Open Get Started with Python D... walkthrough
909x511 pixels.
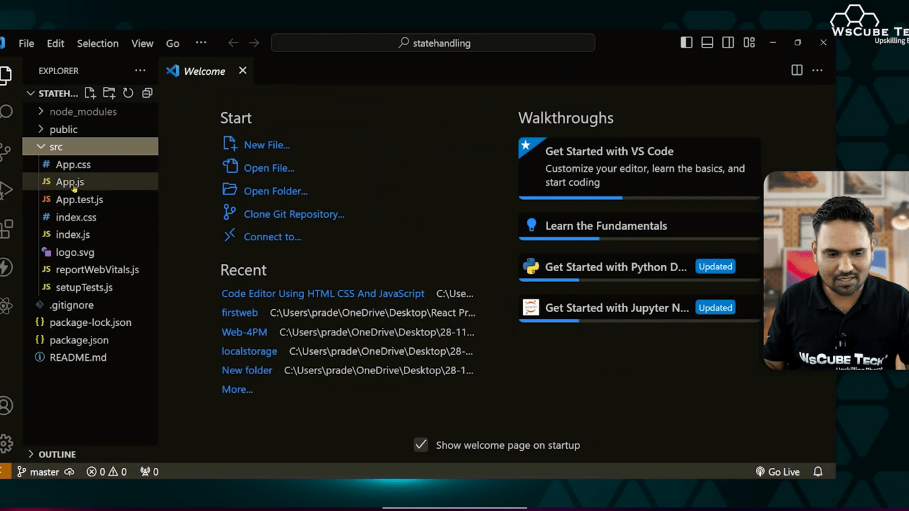coord(640,267)
